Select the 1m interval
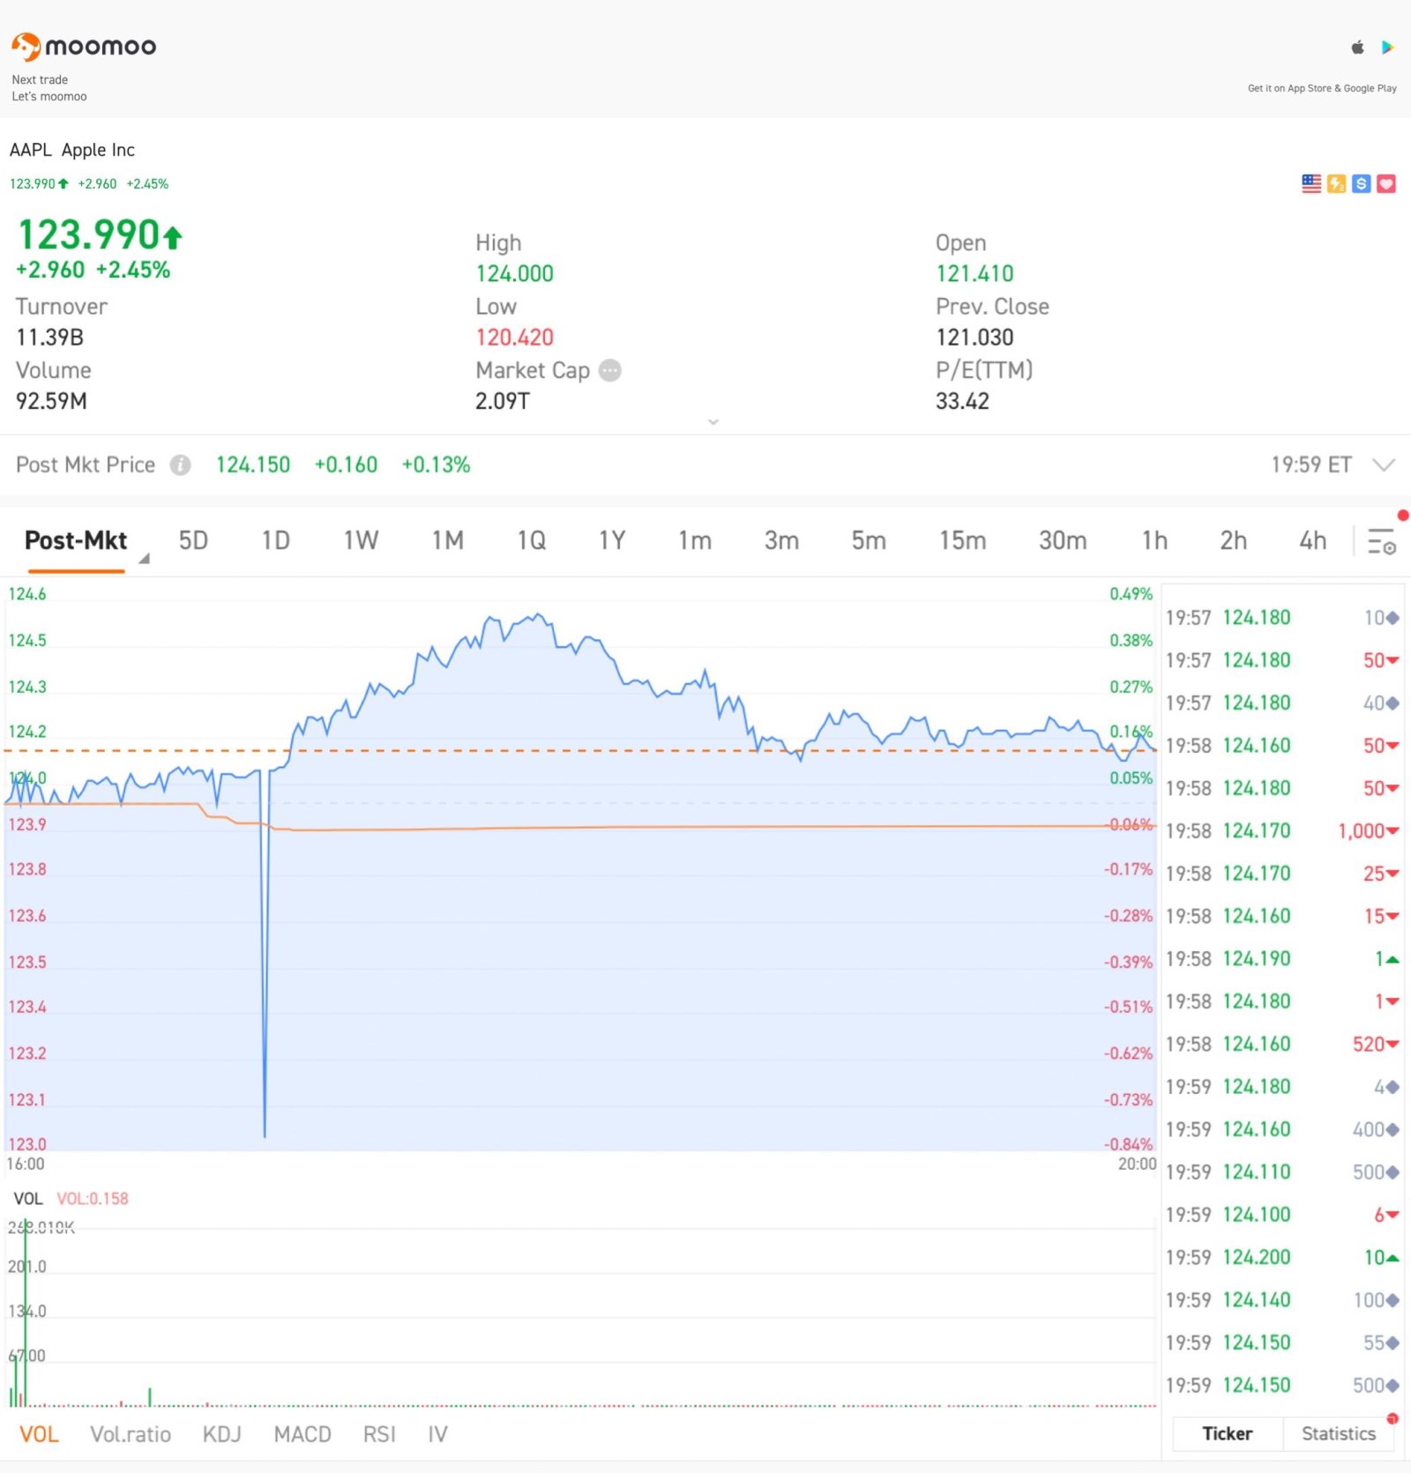Image resolution: width=1411 pixels, height=1473 pixels. click(x=695, y=540)
